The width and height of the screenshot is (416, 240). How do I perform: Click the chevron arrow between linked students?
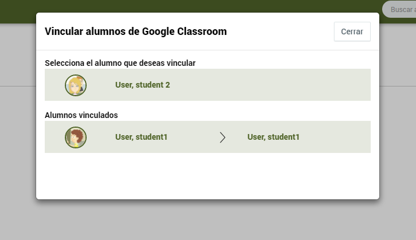(222, 137)
